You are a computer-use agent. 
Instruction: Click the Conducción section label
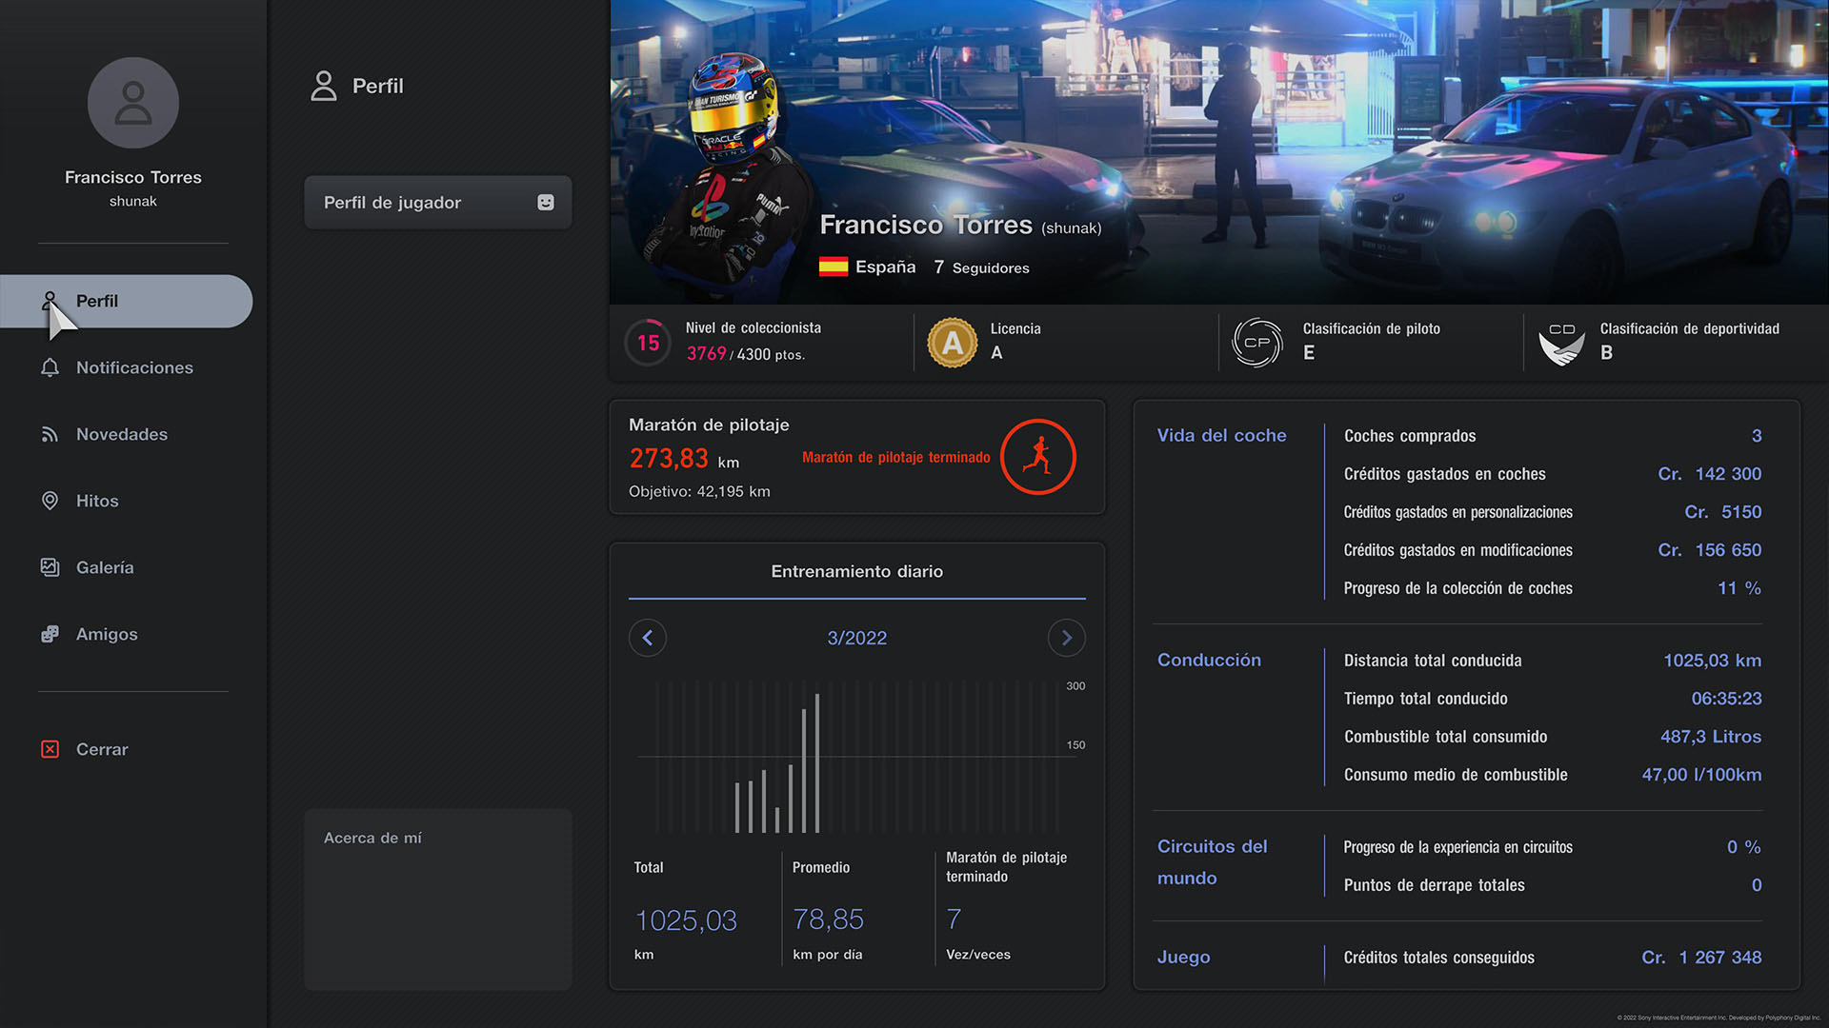click(x=1209, y=660)
